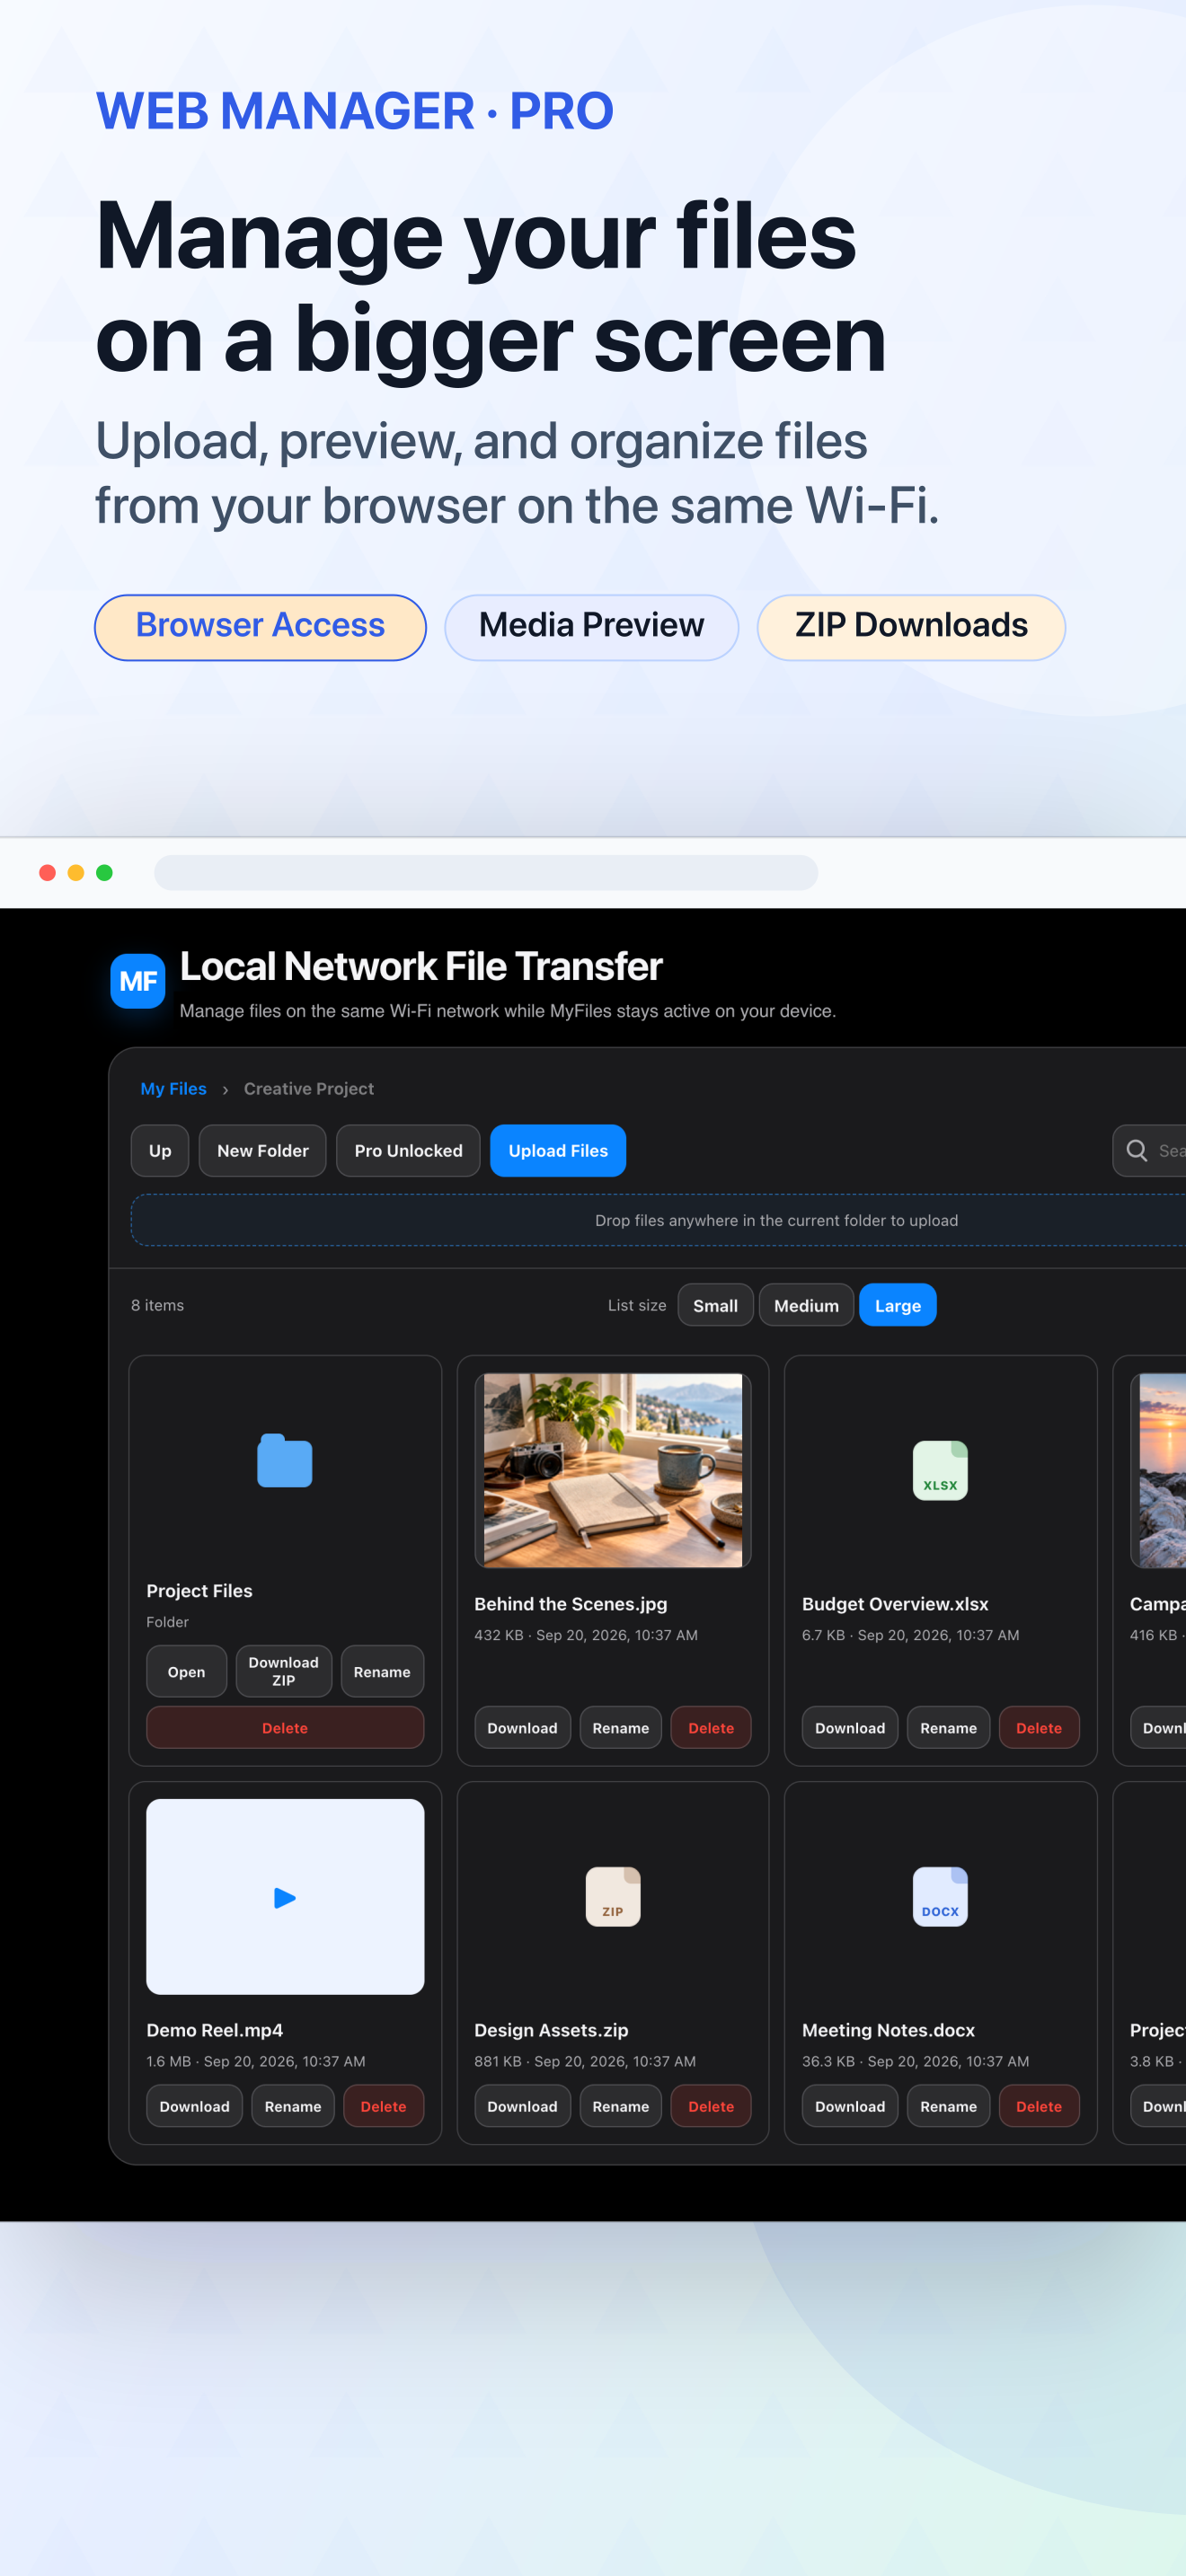Click the Behind the Scenes.jpg file name
Viewport: 1186px width, 2576px height.
[571, 1603]
